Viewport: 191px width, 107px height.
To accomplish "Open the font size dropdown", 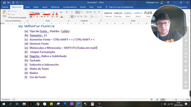I will point(50,12).
